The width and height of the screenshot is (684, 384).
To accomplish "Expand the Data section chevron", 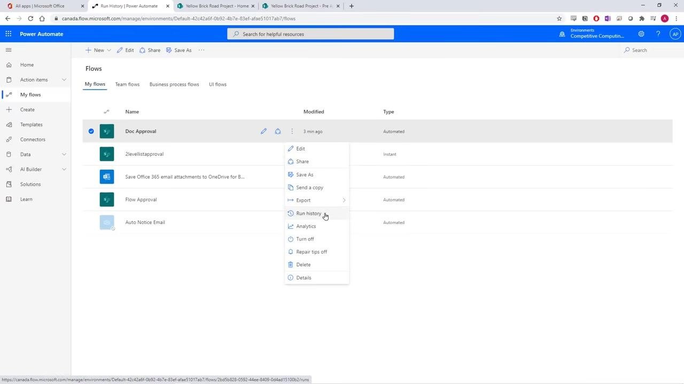I will coord(64,154).
